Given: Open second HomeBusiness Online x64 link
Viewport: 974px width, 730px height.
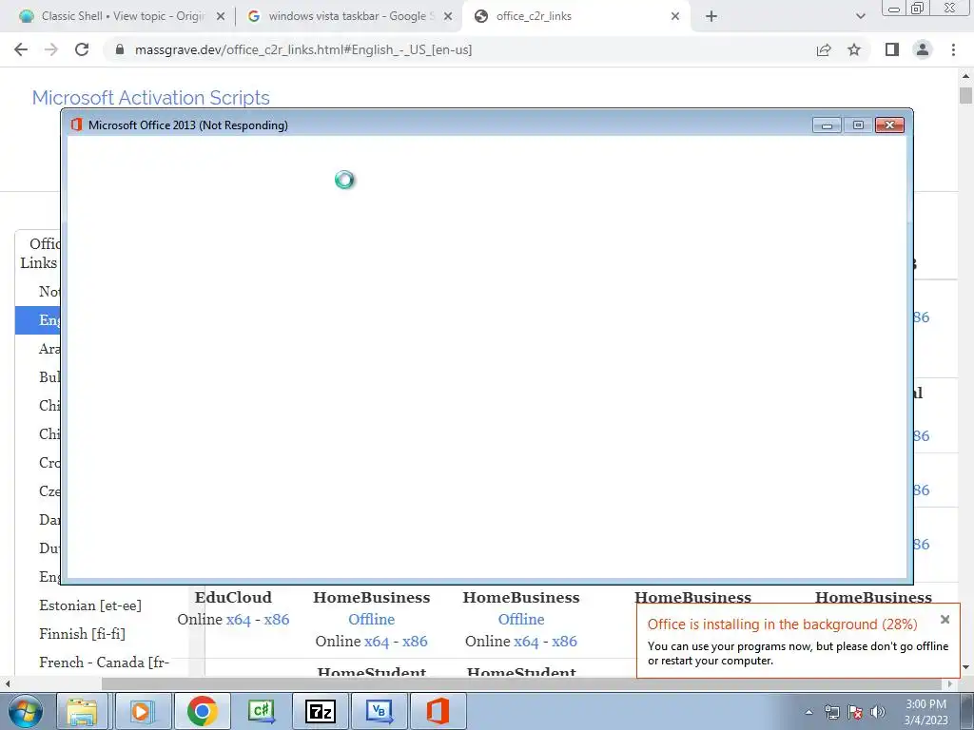Looking at the screenshot, I should [526, 642].
